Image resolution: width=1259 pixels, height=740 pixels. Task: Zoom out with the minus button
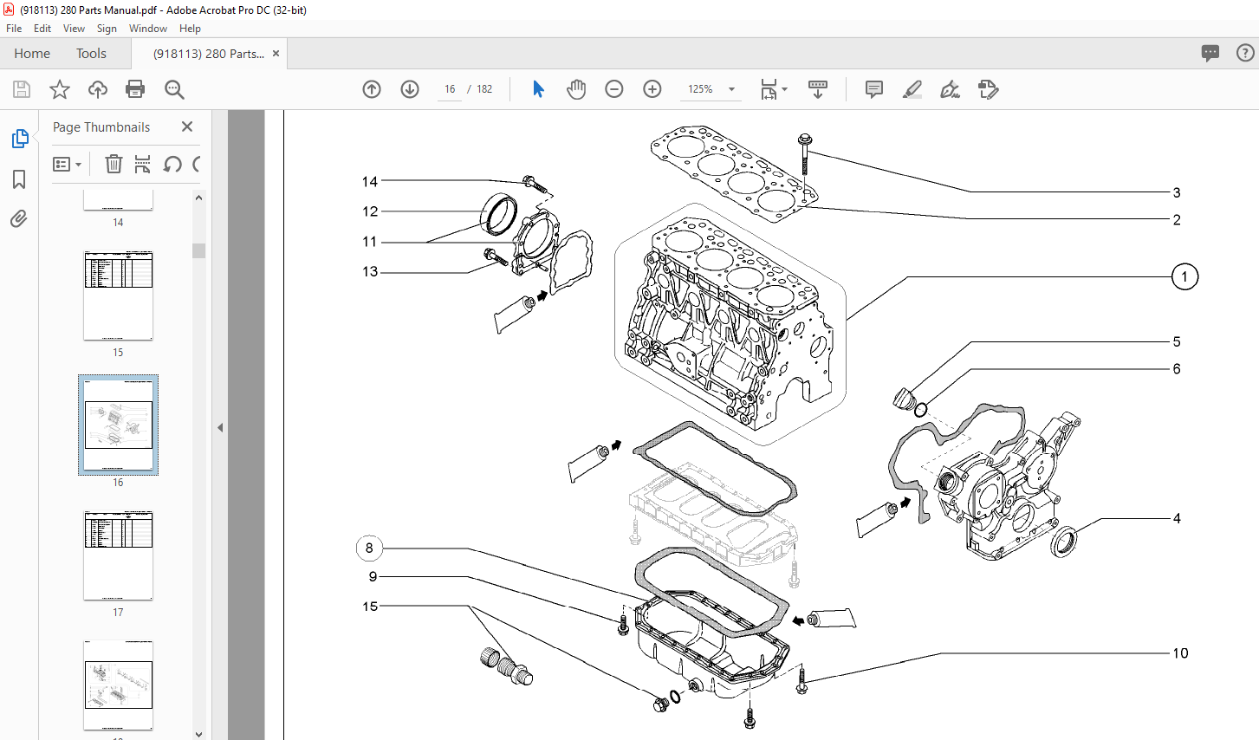[614, 89]
